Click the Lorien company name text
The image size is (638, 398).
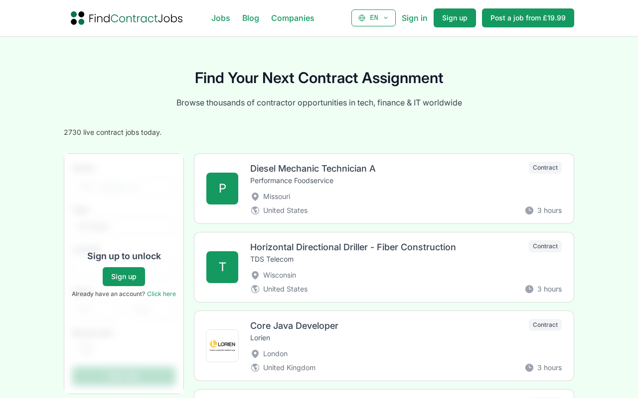[x=260, y=338]
